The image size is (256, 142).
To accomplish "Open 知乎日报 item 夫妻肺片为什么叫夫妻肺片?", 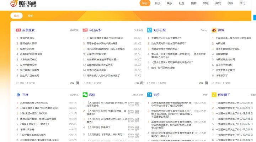I will click(166, 38).
